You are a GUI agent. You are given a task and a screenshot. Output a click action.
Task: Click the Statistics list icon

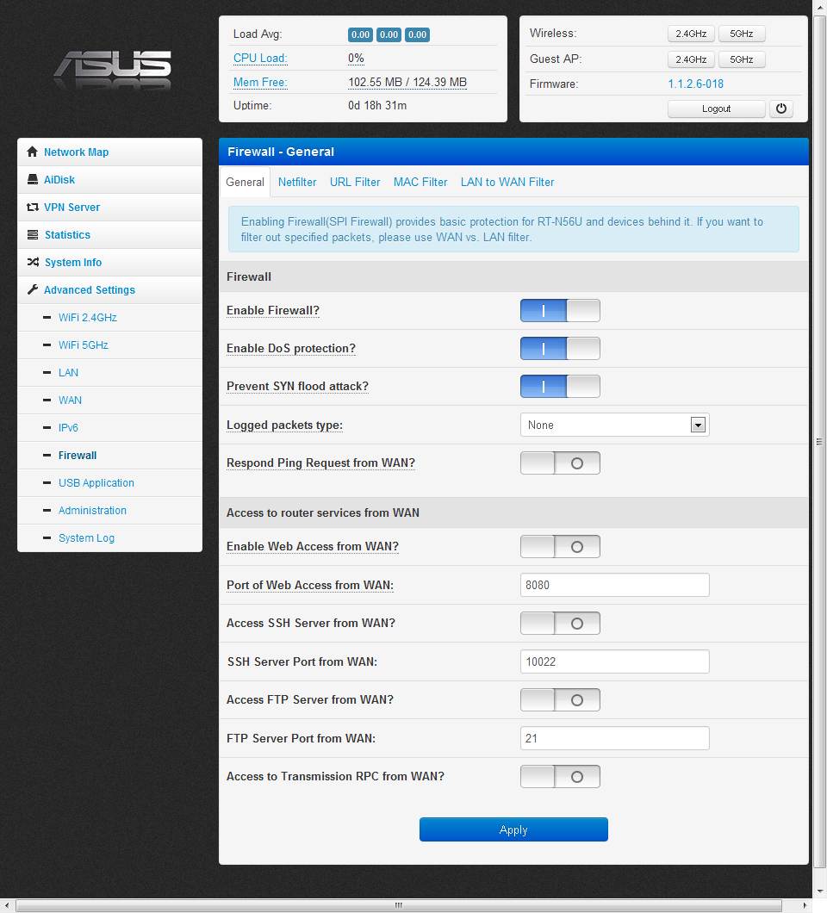click(33, 235)
